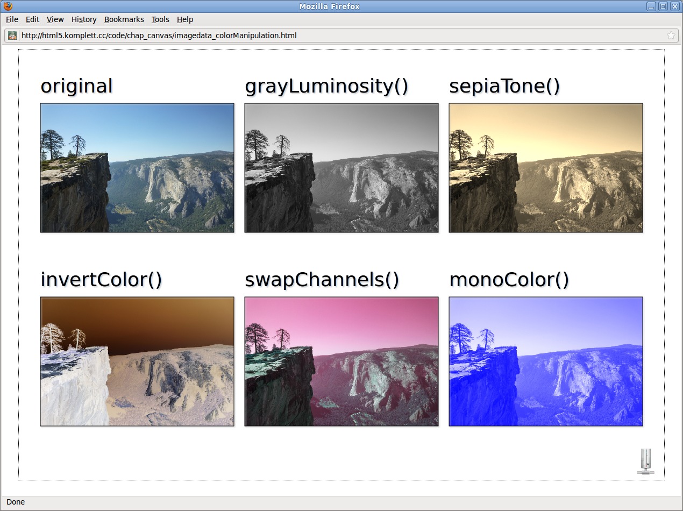Open the Bookmarks menu
This screenshot has height=511, width=683.
124,19
